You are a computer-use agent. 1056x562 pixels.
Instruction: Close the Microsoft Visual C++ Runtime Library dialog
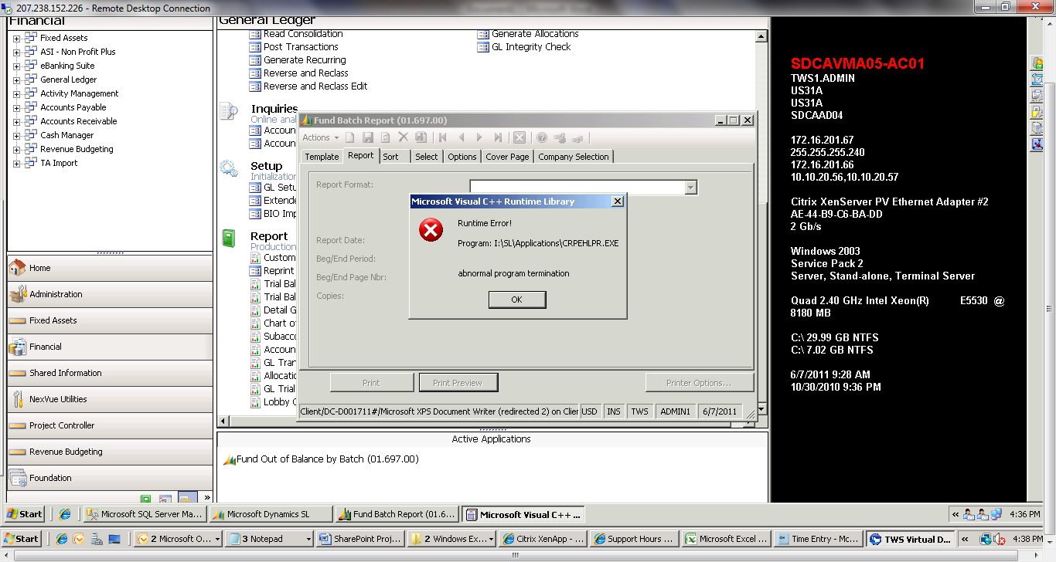click(617, 201)
